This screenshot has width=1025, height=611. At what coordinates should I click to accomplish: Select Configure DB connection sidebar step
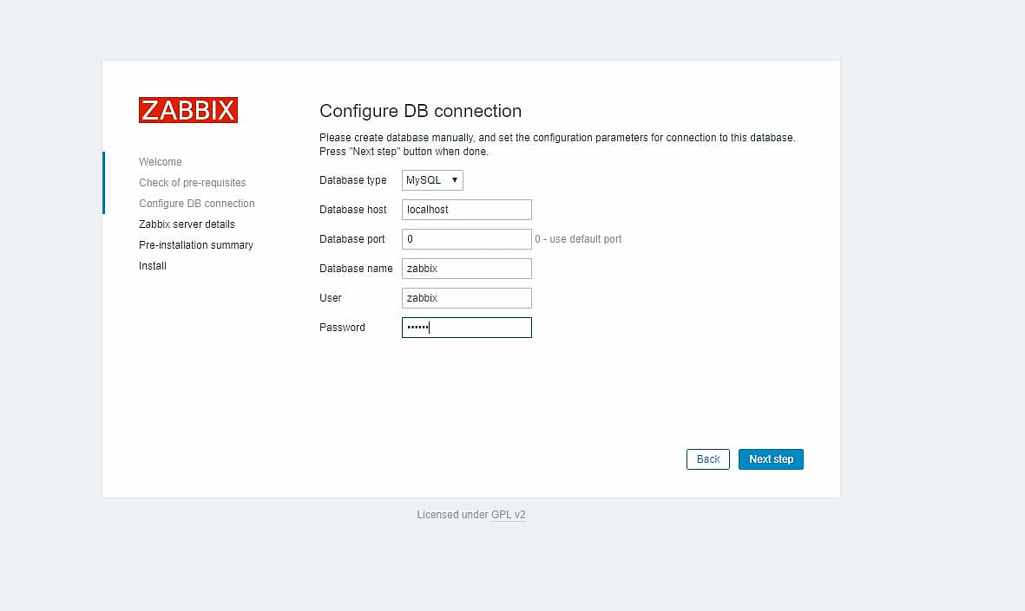click(x=196, y=204)
